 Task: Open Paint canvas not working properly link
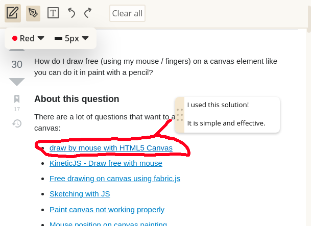coord(107,210)
